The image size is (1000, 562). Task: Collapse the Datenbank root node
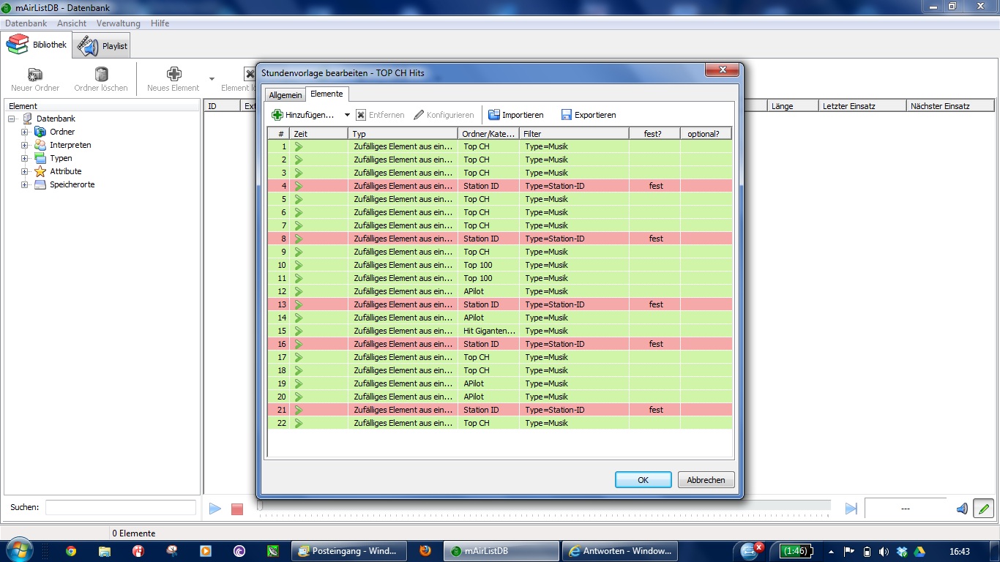[x=12, y=119]
